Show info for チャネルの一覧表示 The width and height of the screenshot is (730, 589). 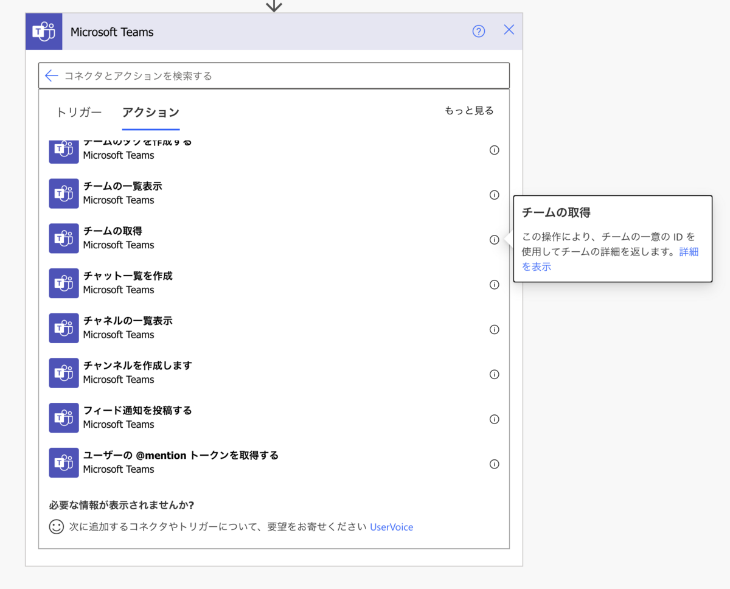click(x=495, y=329)
